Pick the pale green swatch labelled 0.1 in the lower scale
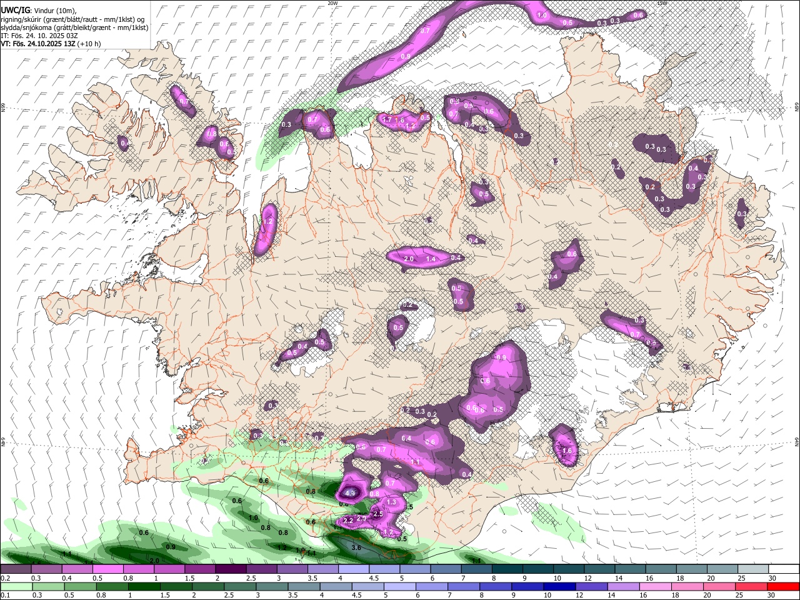Image resolution: width=800 pixels, height=600 pixels. pos(16,586)
